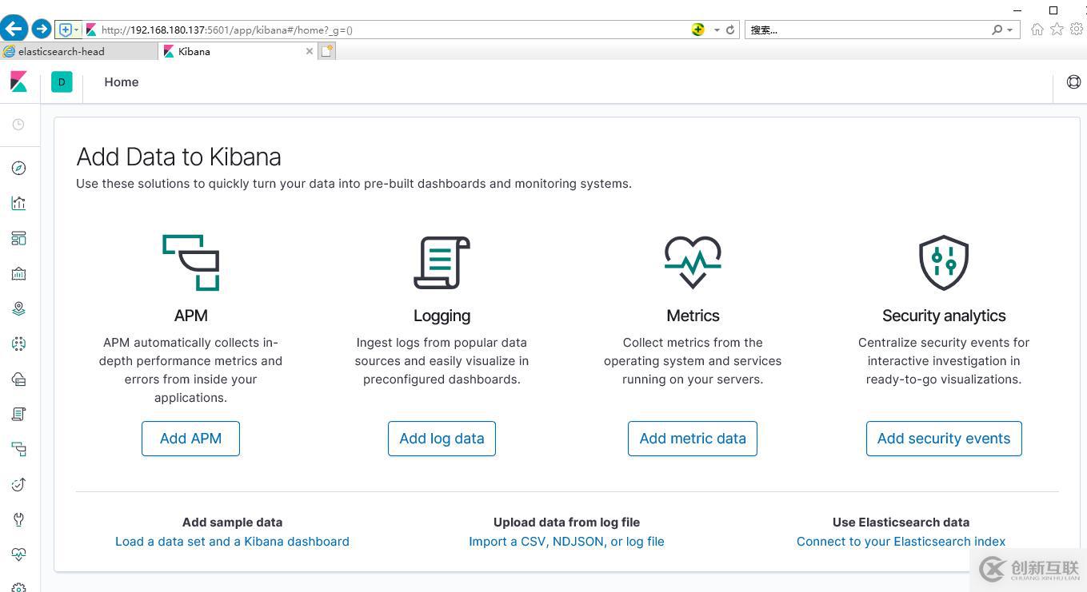Close the Kibana tab
Image resolution: width=1087 pixels, height=592 pixels.
[310, 51]
